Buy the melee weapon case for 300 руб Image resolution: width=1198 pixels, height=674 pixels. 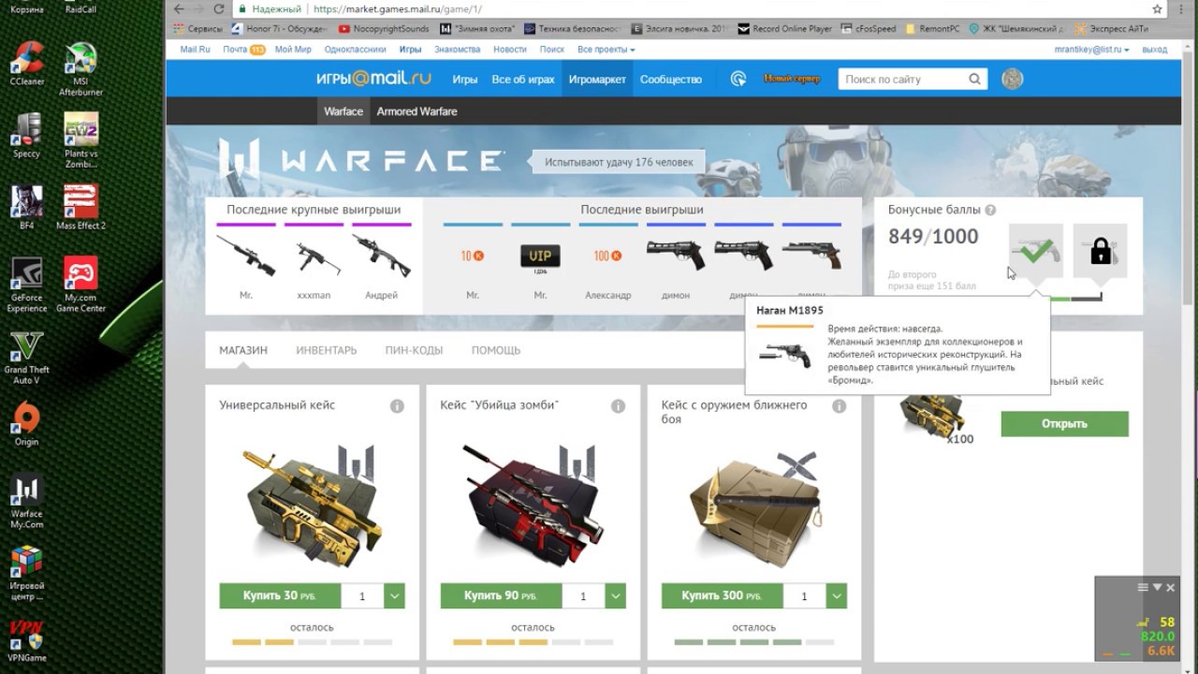723,596
